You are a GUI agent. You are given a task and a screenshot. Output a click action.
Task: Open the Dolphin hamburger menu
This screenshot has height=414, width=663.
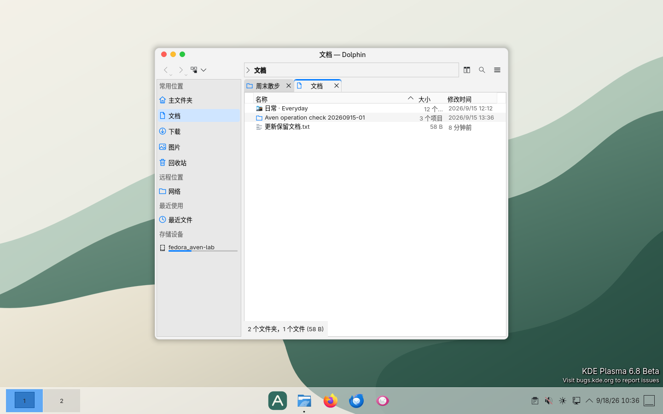[x=497, y=70]
